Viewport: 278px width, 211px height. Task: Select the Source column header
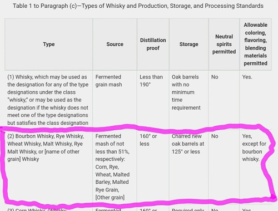[x=115, y=44]
